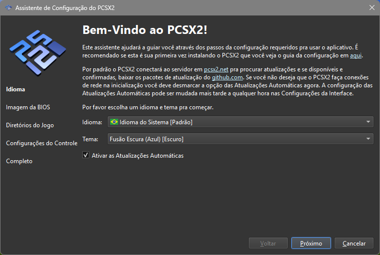Open the pcsx2.net link
Screen dimensions: 380x255
[215, 68]
